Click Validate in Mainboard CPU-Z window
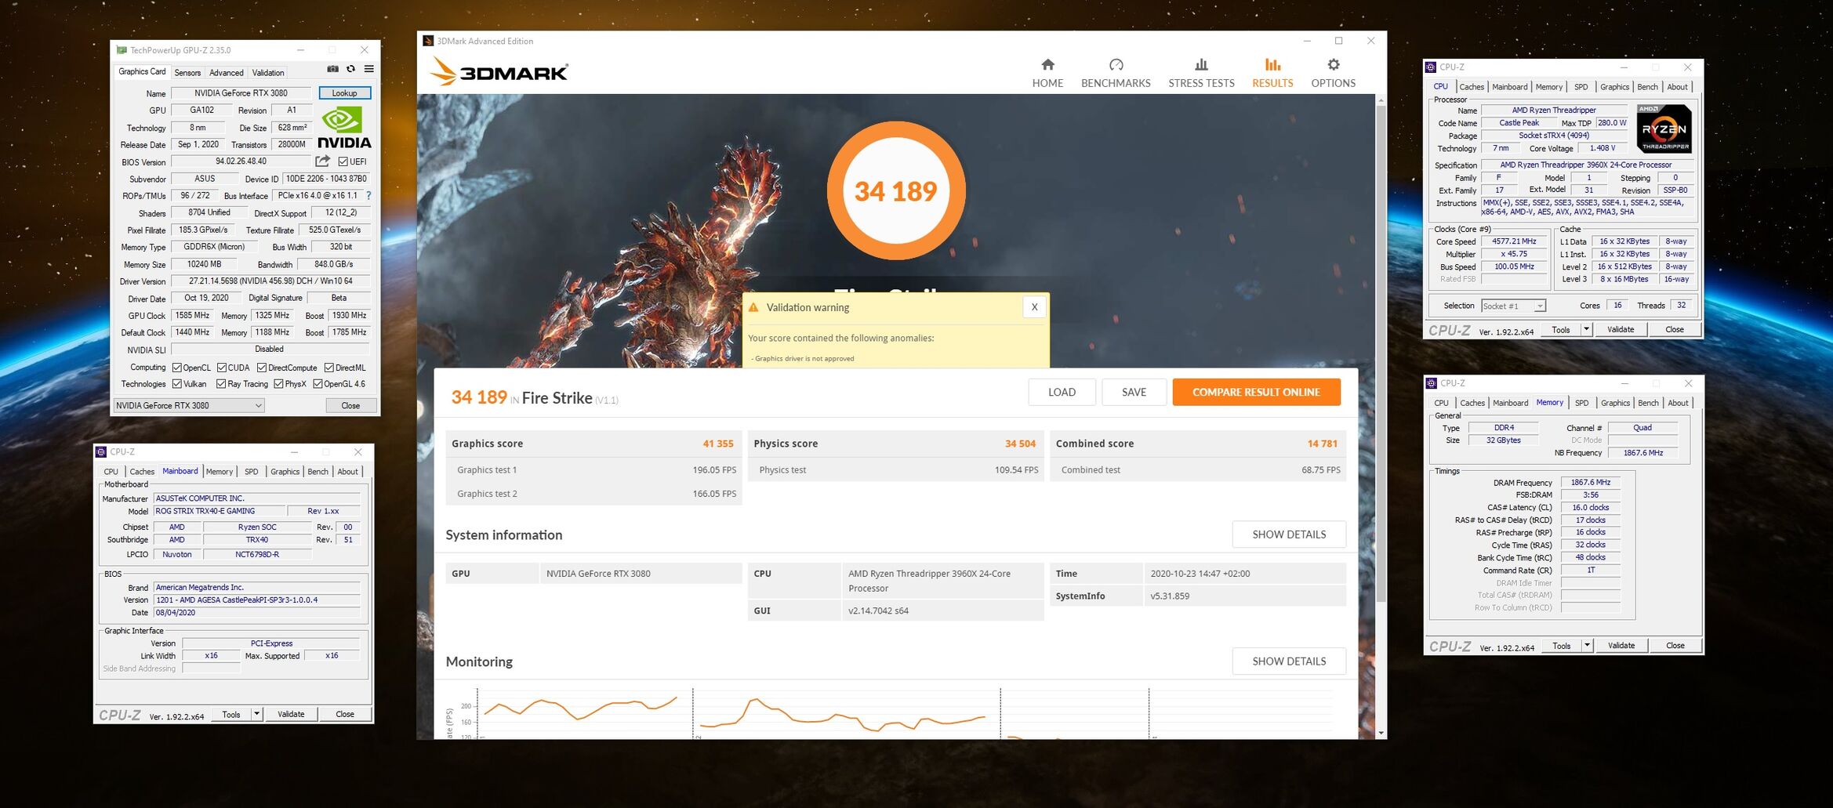The image size is (1833, 808). pos(291,714)
